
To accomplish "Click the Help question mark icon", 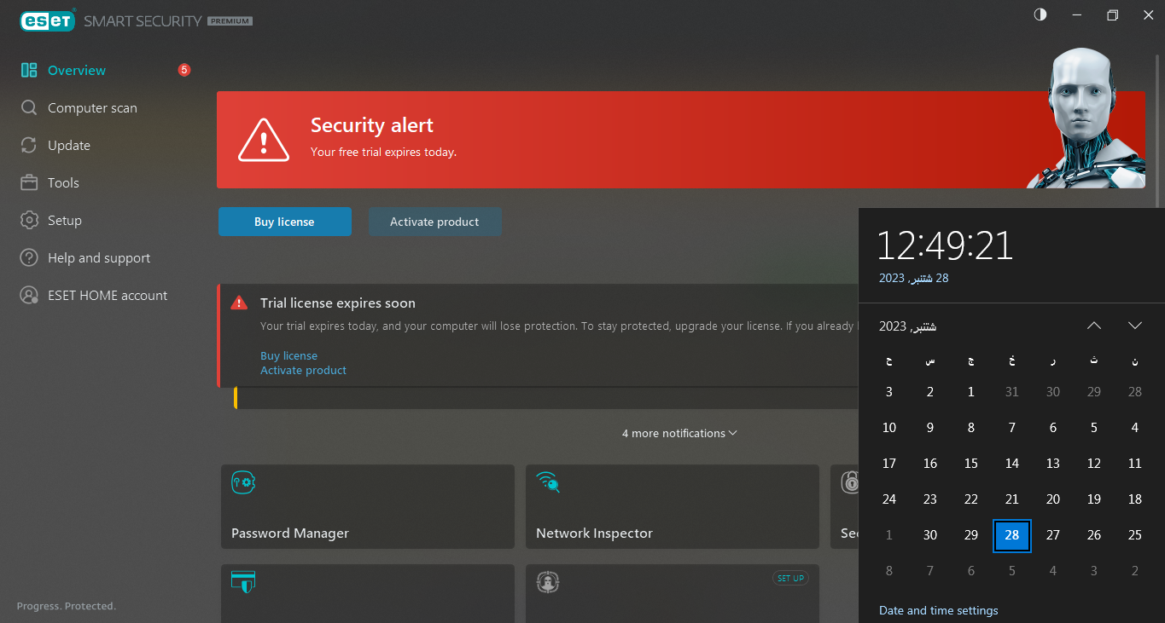I will pyautogui.click(x=29, y=258).
